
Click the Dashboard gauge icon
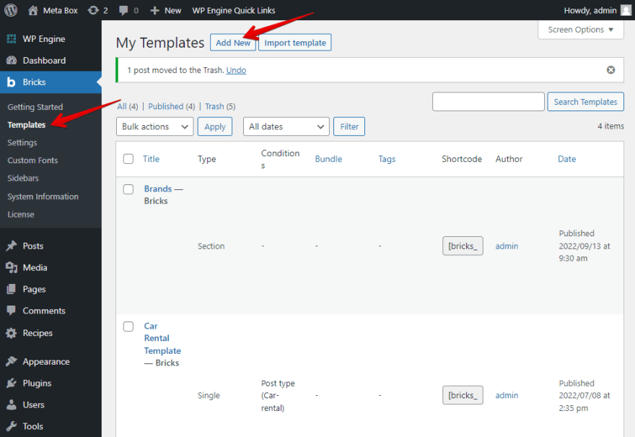coord(12,61)
